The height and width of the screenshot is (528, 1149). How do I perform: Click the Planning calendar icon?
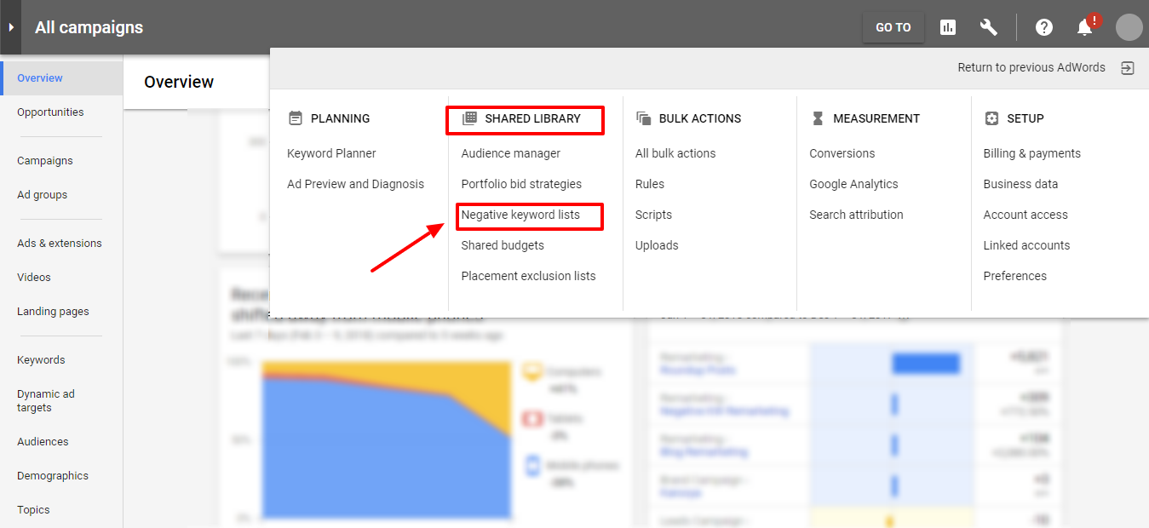coord(296,118)
